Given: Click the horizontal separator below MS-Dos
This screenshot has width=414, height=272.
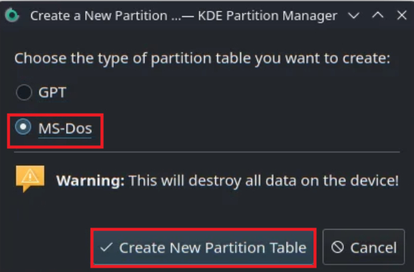Looking at the screenshot, I should point(207,152).
